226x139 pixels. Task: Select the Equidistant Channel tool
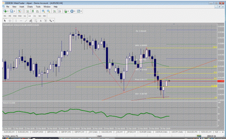point(31,21)
